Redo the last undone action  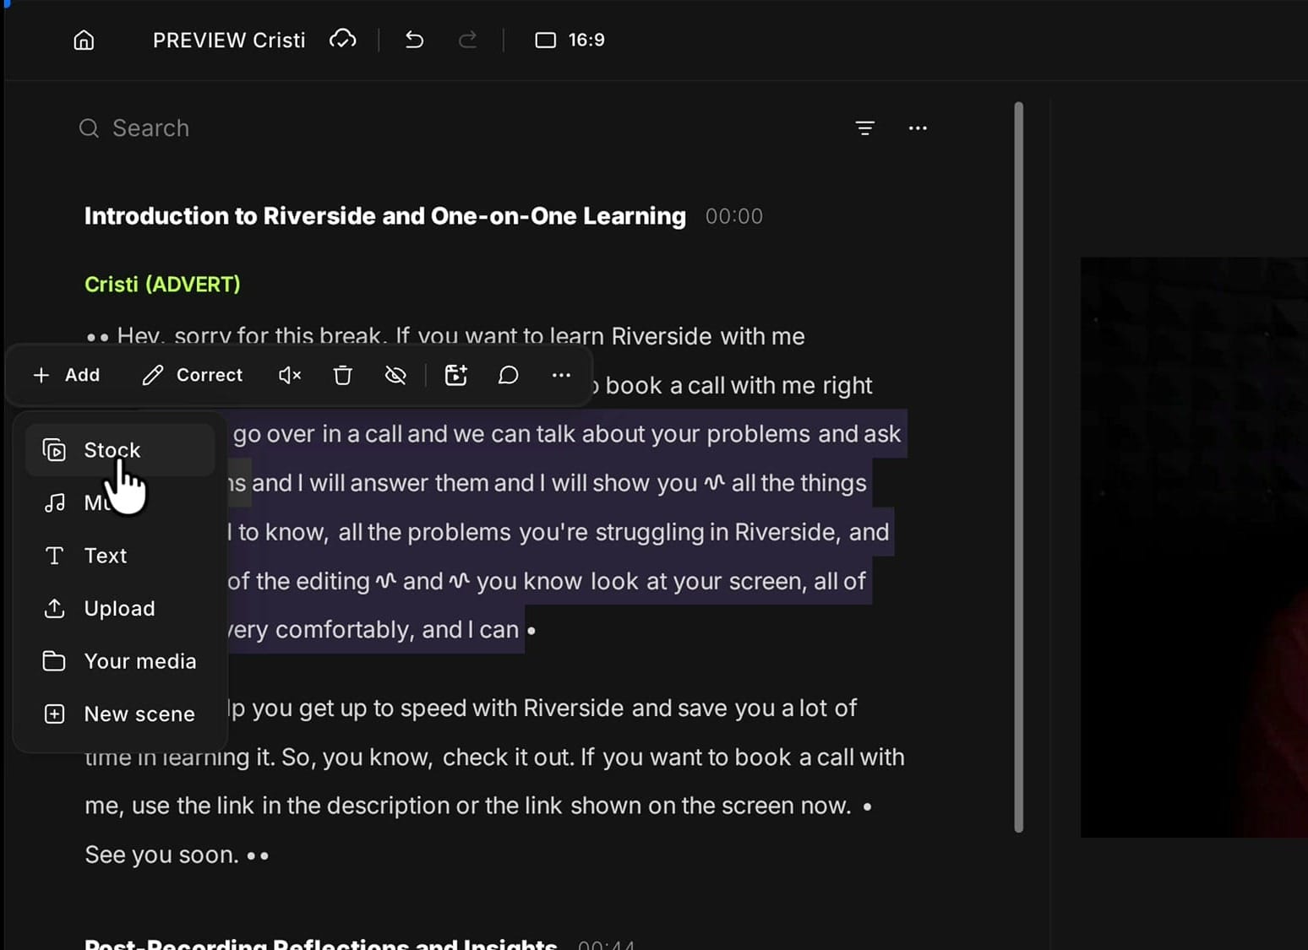(467, 39)
